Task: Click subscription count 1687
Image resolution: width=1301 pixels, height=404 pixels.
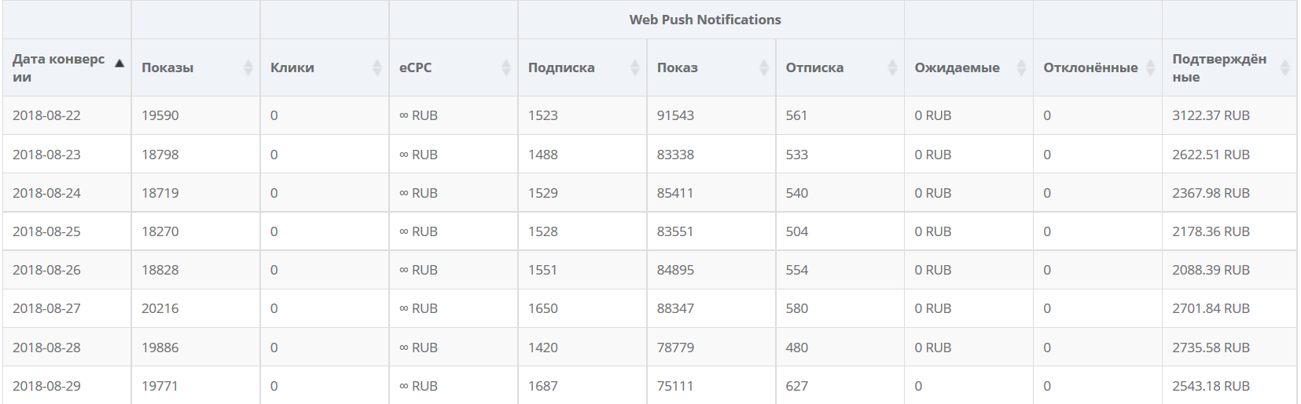Action: coord(543,386)
